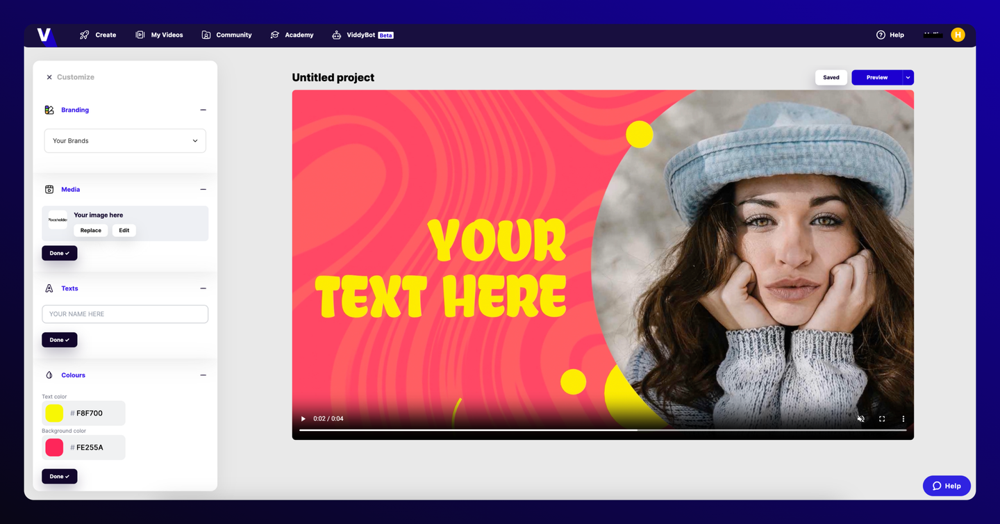Click the Colours droplet icon
This screenshot has width=1000, height=524.
tap(49, 375)
